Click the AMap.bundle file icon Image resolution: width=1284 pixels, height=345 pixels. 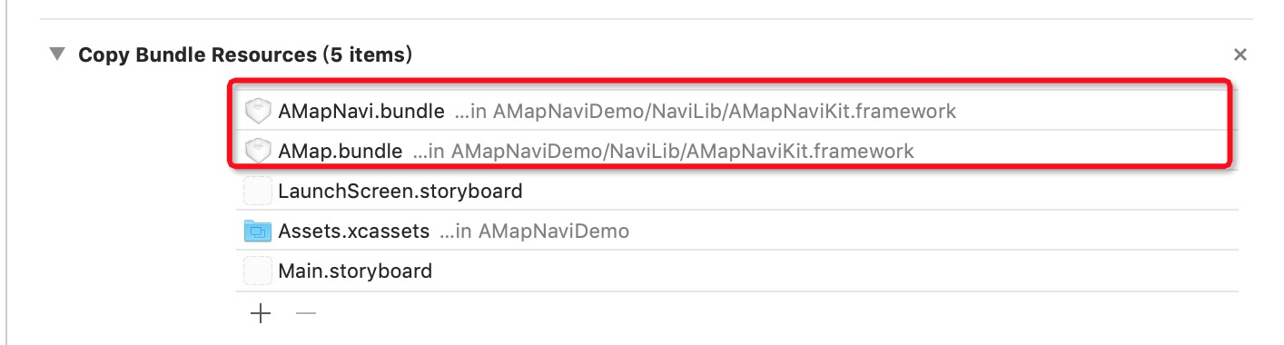259,151
